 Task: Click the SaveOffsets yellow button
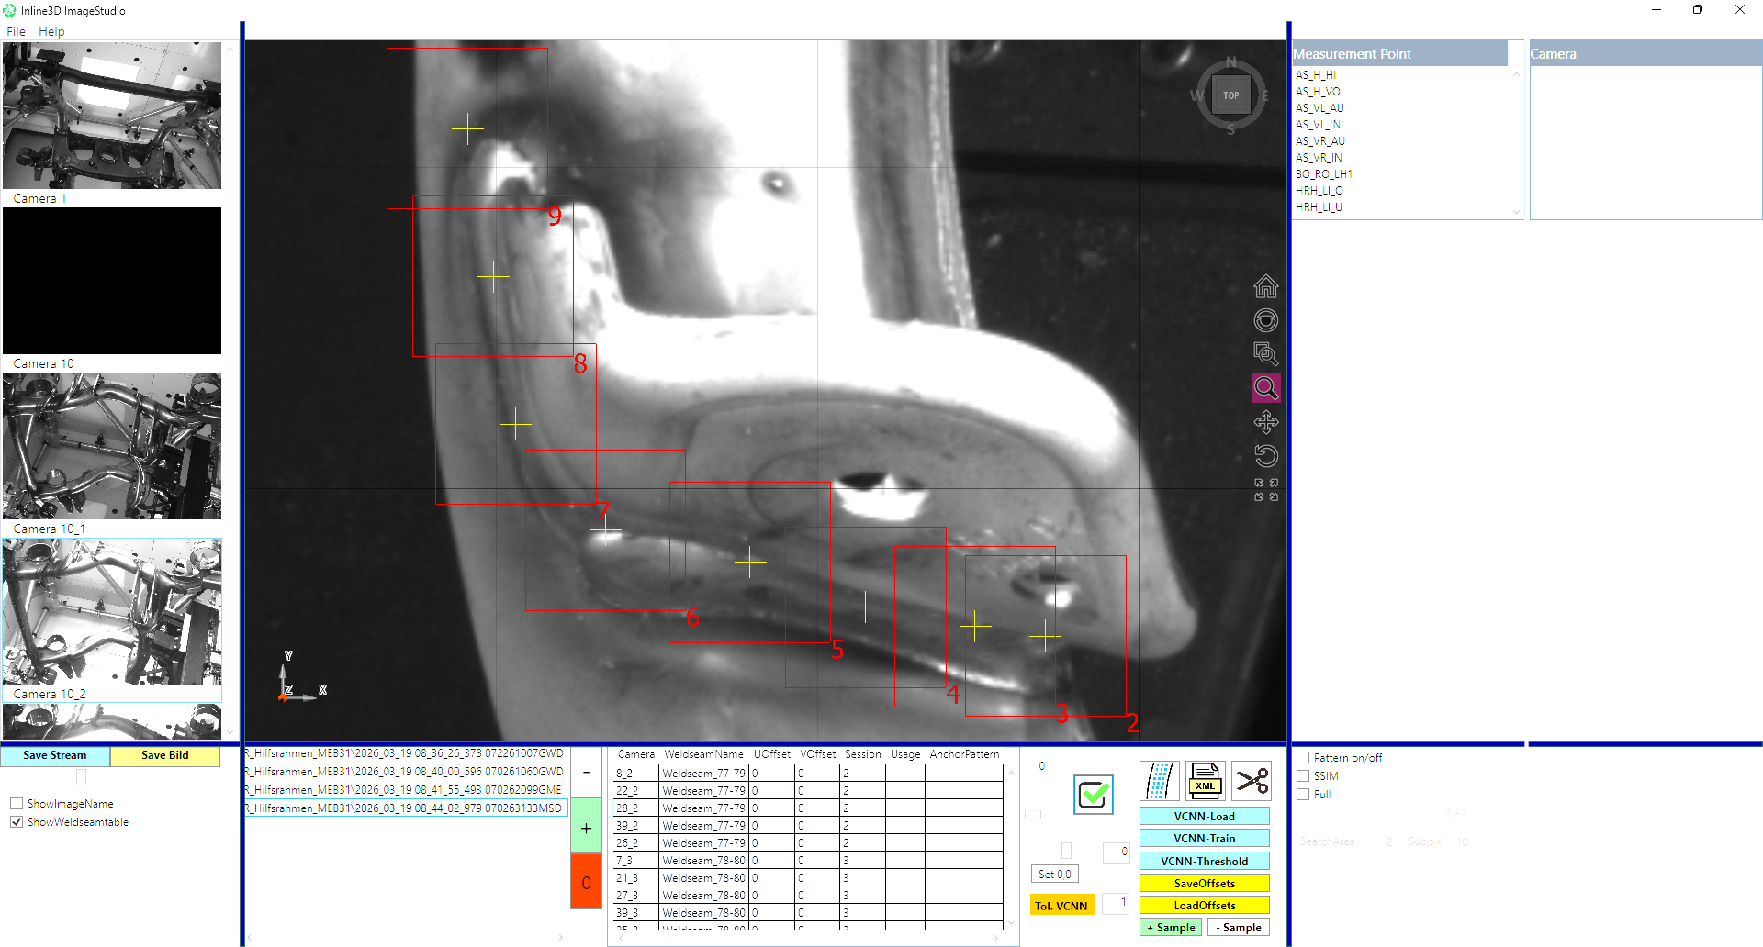1205,884
